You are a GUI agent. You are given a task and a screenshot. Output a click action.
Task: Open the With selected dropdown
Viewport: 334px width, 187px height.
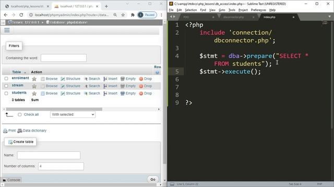pyautogui.click(x=73, y=114)
